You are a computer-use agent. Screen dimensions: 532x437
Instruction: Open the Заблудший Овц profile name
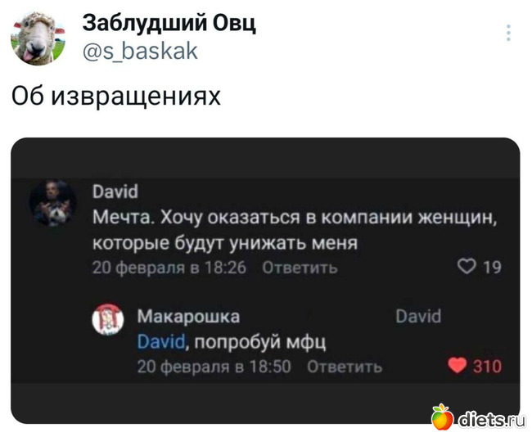tap(169, 23)
